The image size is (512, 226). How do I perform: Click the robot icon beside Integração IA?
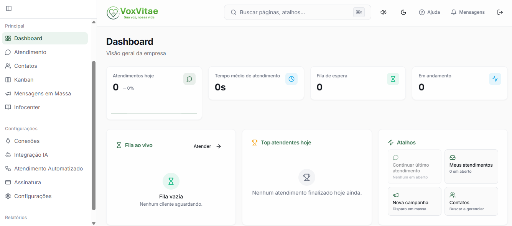click(x=8, y=155)
